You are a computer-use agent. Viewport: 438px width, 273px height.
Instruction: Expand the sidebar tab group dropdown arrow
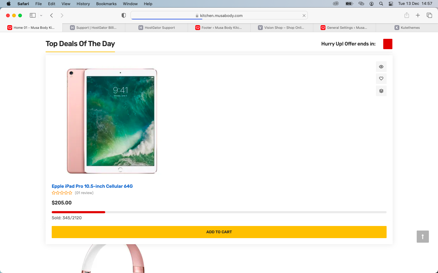[41, 15]
